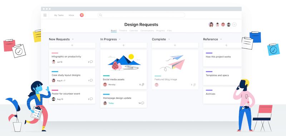286x136 pixels.
Task: Click the Aug 4 – 7 due date
Action: coord(61,80)
